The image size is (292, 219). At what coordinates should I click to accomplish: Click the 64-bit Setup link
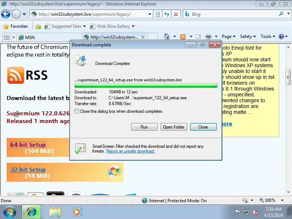pos(28,145)
